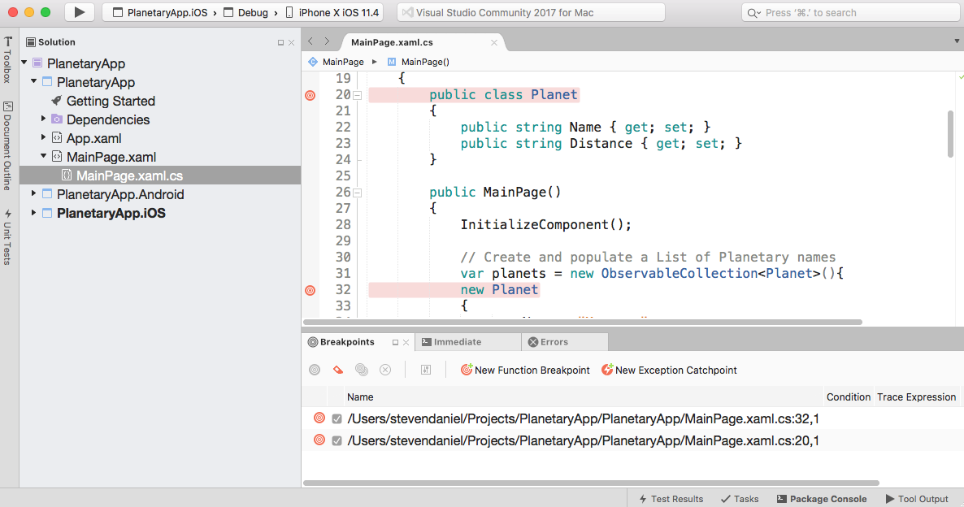The width and height of the screenshot is (964, 507).
Task: Collapse the code fold at line 26
Action: (357, 193)
